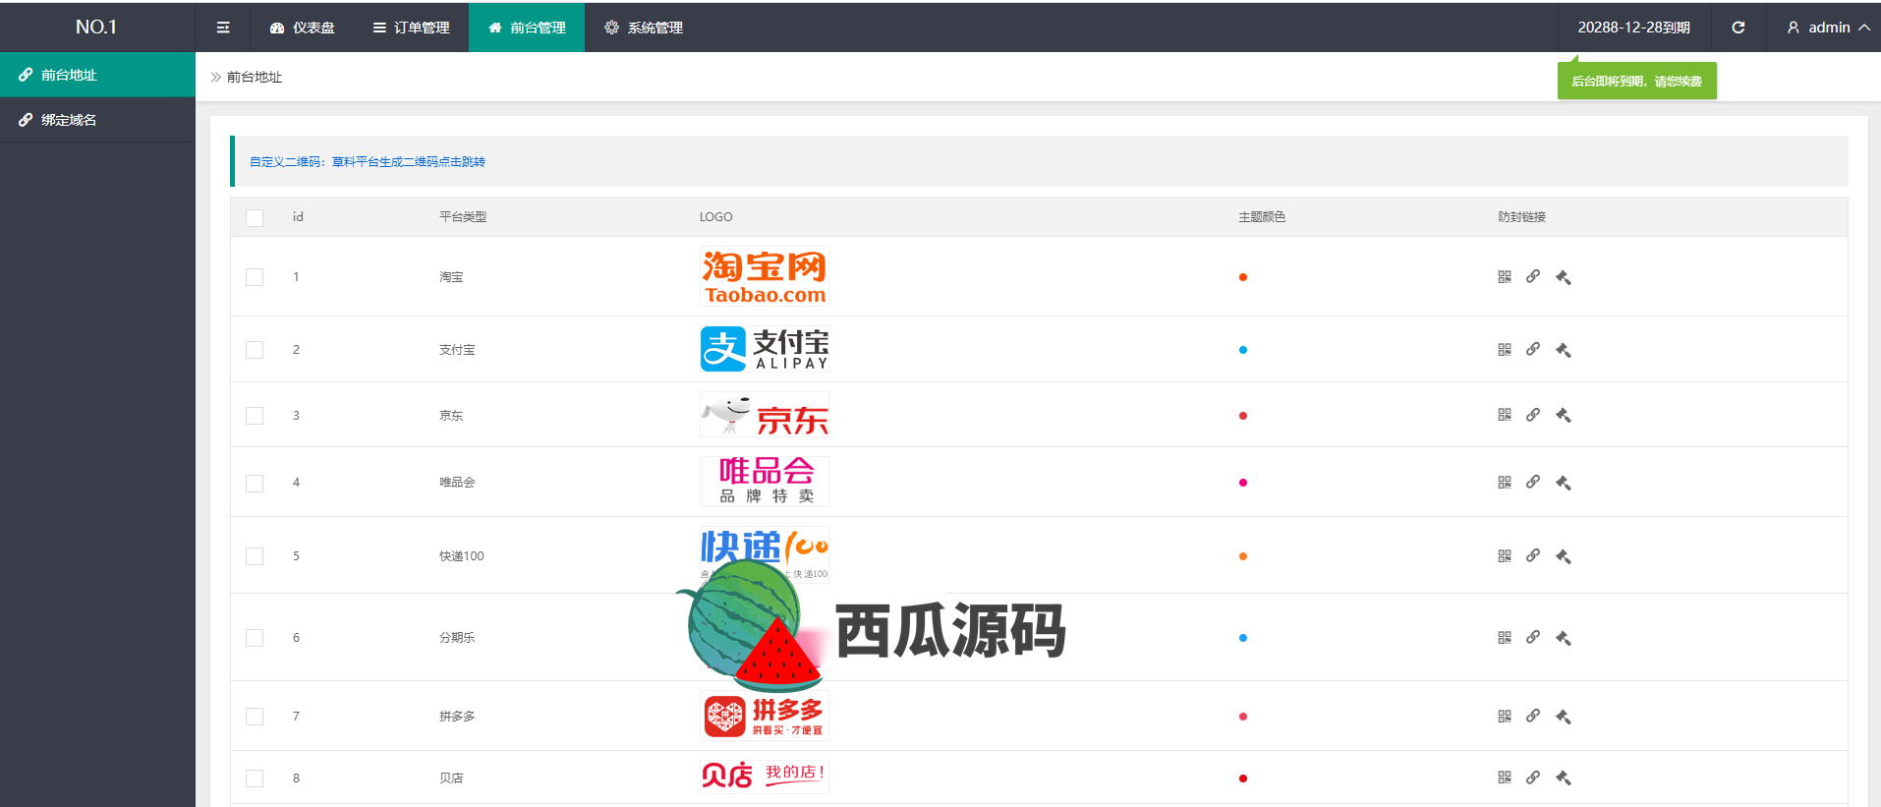Check the box for 快递100 row

click(255, 556)
